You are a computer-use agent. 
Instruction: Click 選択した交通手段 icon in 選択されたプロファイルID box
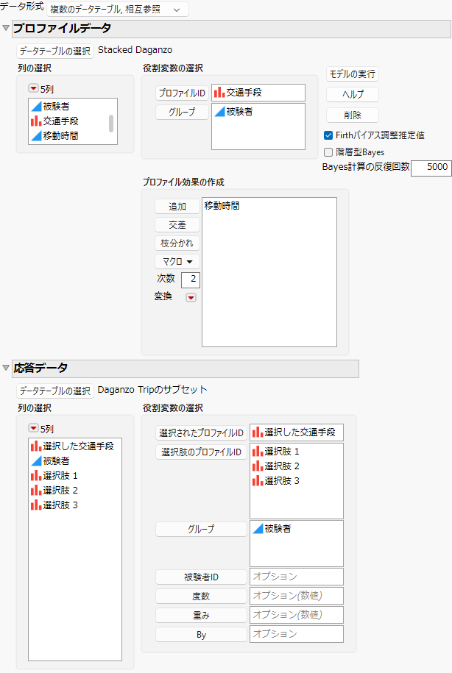pyautogui.click(x=258, y=432)
